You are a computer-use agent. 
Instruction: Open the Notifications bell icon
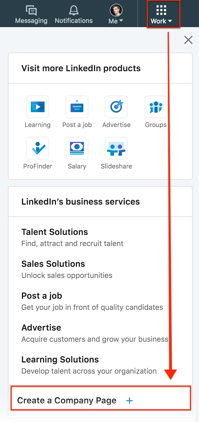point(73,10)
